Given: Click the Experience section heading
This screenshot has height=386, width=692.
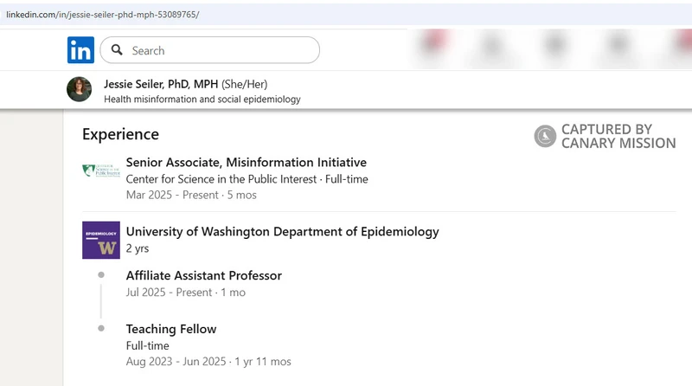Looking at the screenshot, I should pos(120,134).
